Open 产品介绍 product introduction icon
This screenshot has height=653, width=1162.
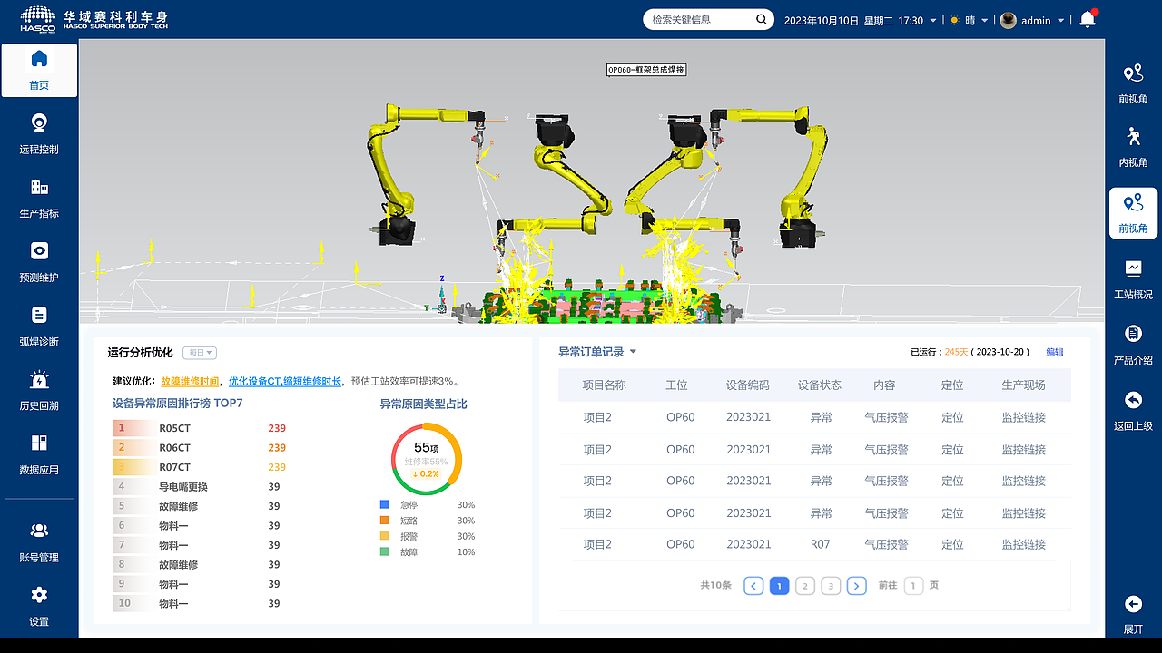1133,334
